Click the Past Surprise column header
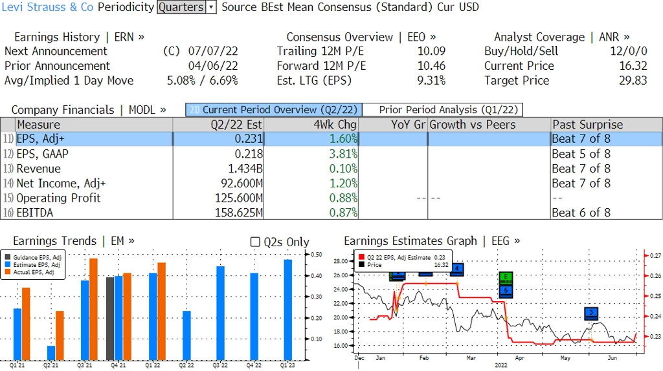 (607, 125)
